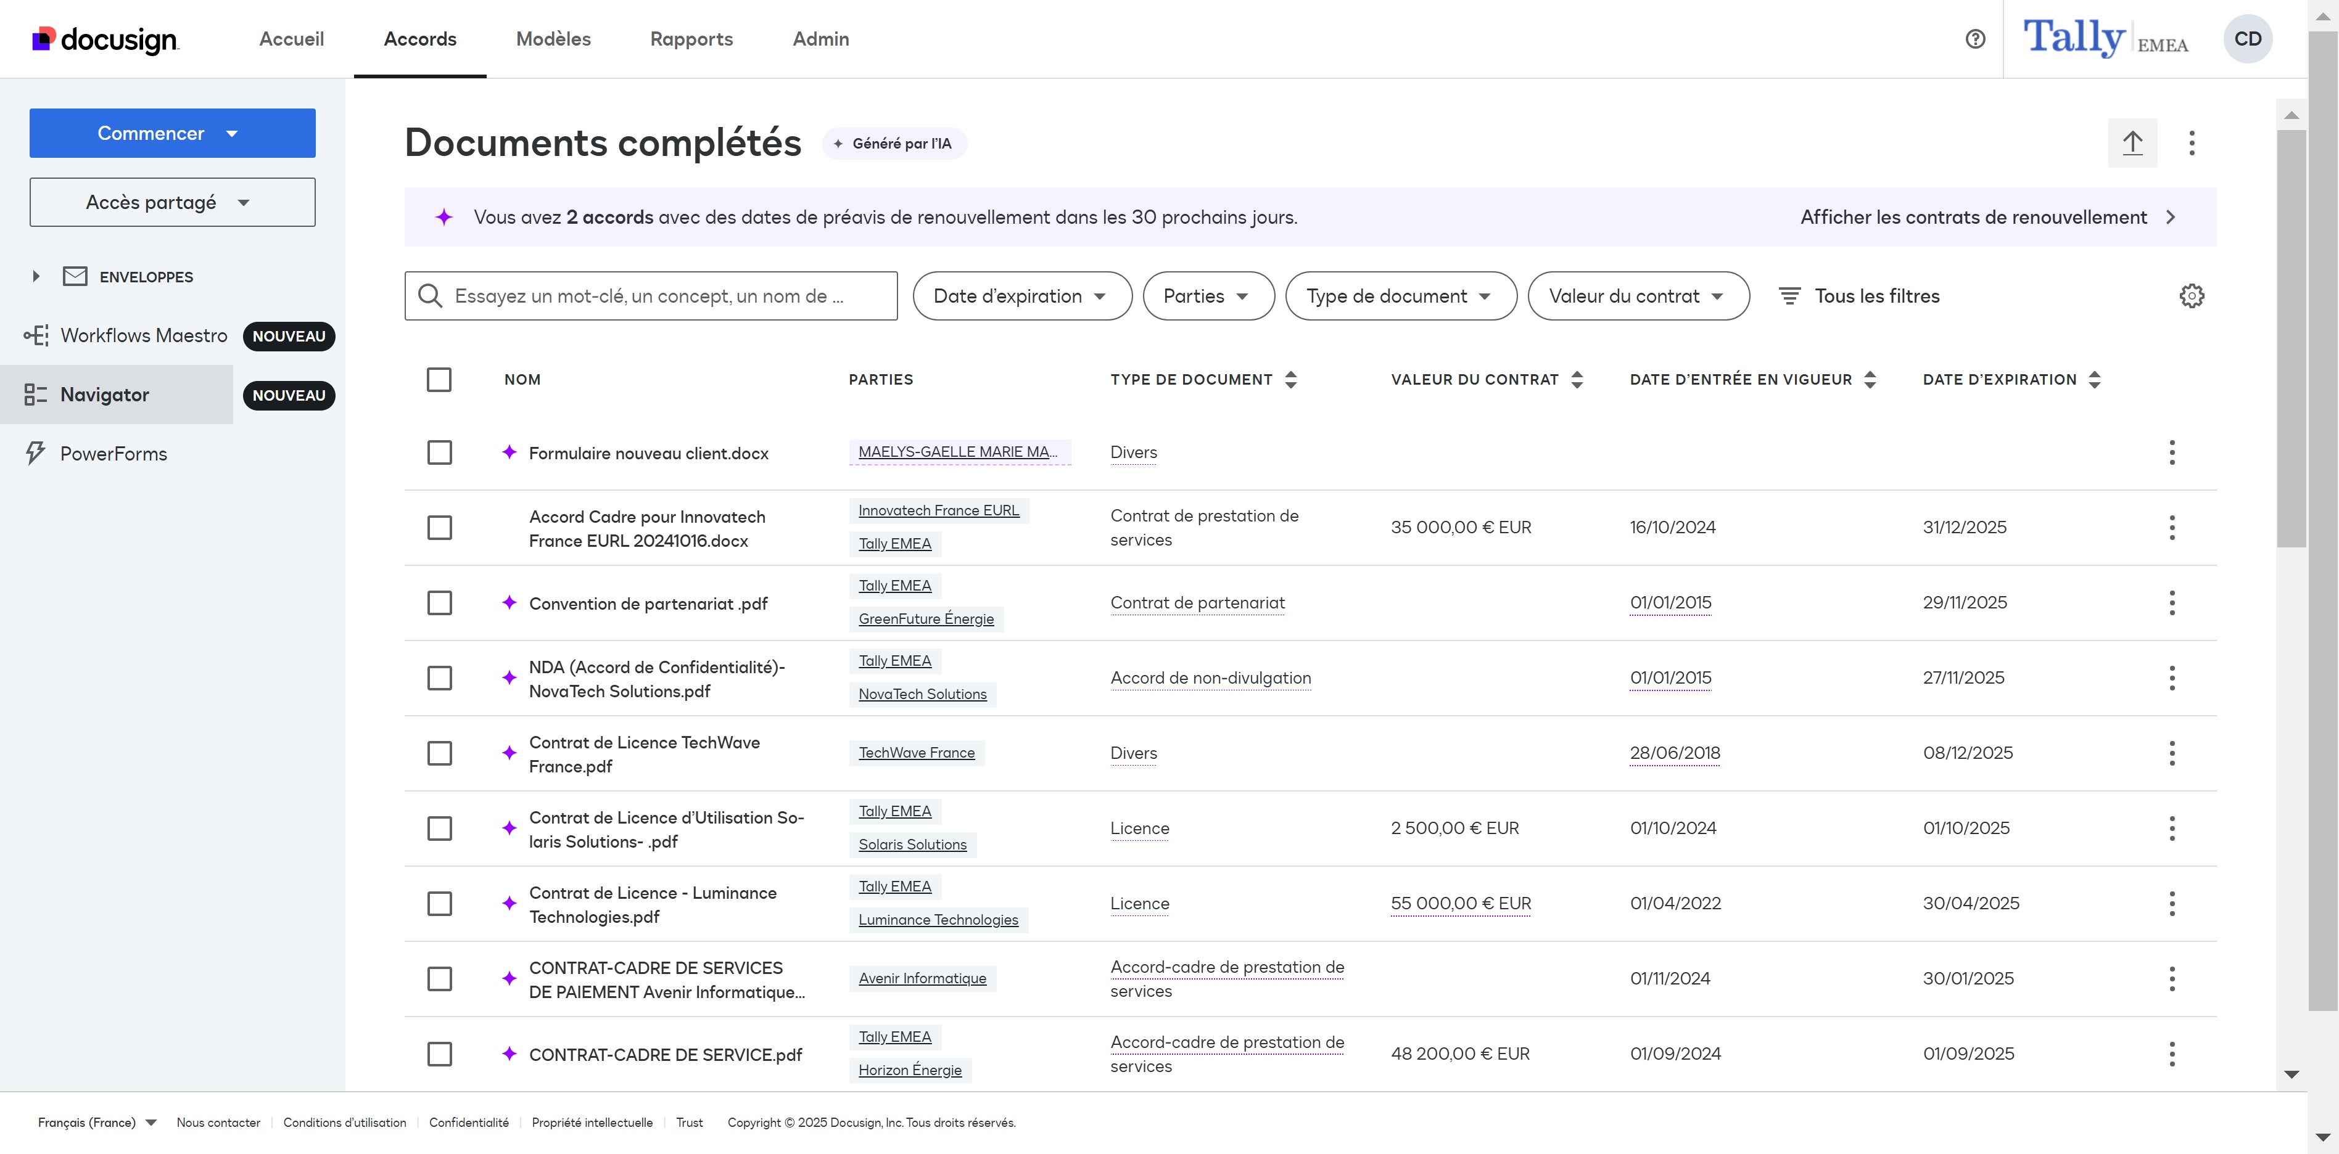Switch to the Modèles tab
This screenshot has width=2339, height=1154.
553,39
